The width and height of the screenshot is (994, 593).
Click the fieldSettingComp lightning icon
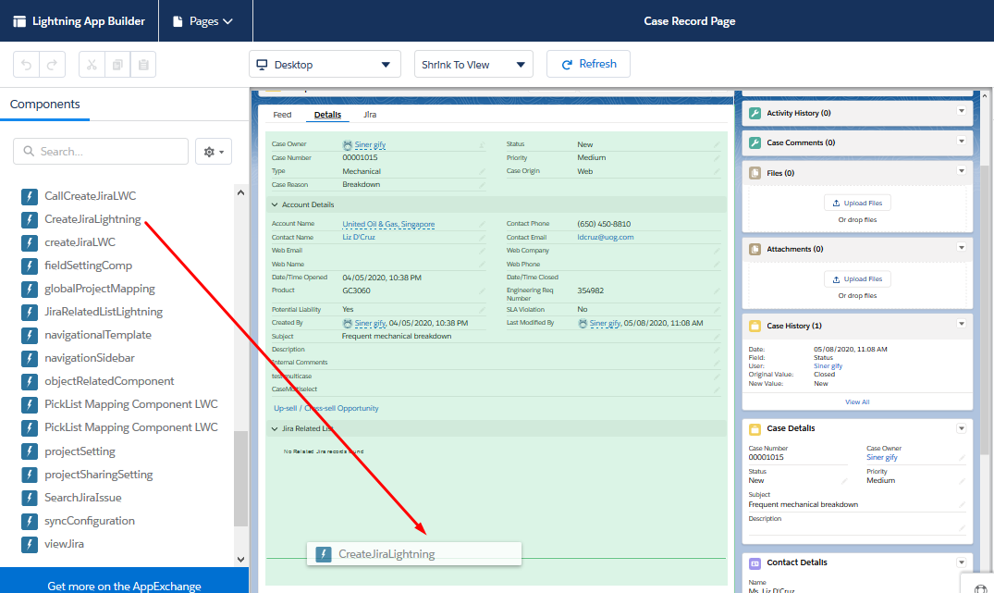coord(30,266)
